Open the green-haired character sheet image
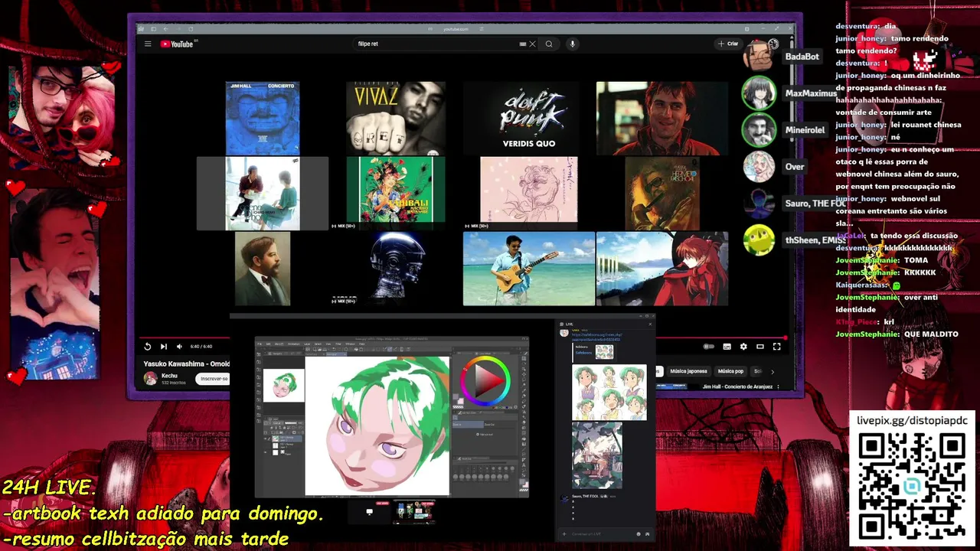The width and height of the screenshot is (980, 551). [x=609, y=392]
